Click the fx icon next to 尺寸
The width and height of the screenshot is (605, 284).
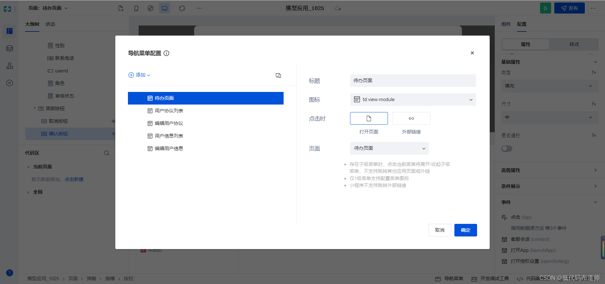[x=594, y=104]
